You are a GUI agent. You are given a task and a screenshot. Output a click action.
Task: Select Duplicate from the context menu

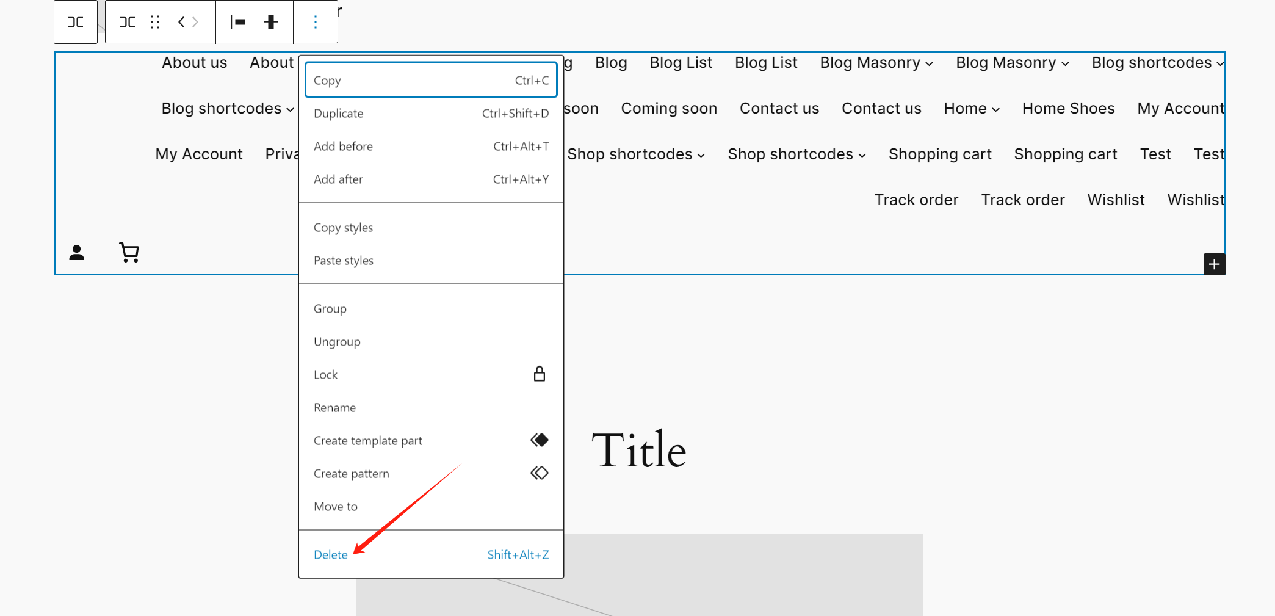pos(338,113)
